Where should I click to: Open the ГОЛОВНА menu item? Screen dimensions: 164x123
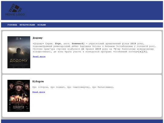click(12, 25)
